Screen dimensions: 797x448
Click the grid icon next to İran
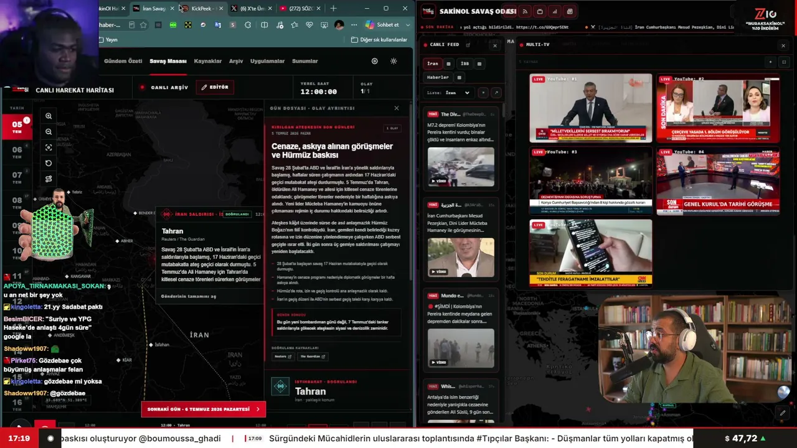pyautogui.click(x=448, y=63)
